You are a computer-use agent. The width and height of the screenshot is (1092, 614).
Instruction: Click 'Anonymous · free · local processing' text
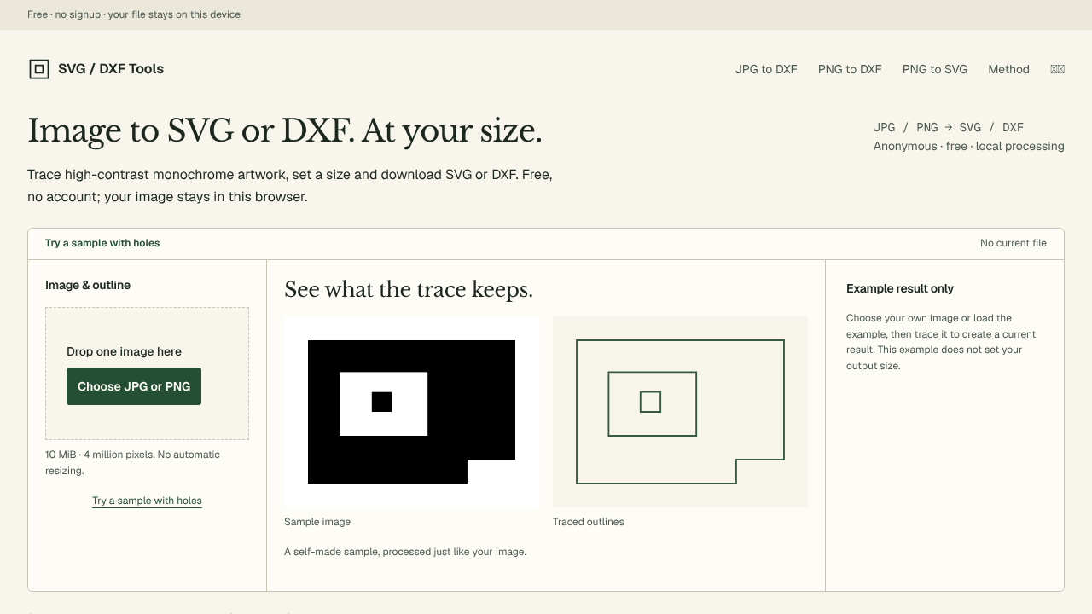(969, 146)
